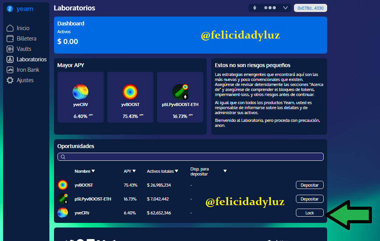Screen dimensions: 380x241
Task: Navigate to Iron Bank
Action: pos(28,70)
